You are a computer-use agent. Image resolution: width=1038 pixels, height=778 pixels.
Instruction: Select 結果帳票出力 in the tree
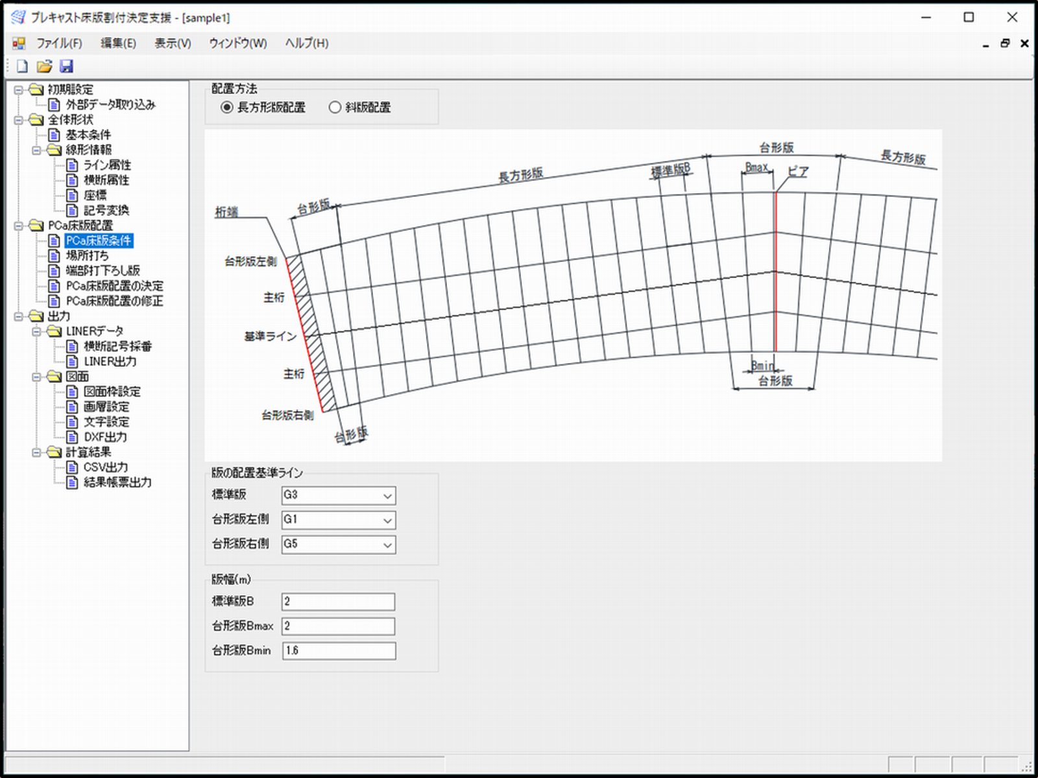117,482
